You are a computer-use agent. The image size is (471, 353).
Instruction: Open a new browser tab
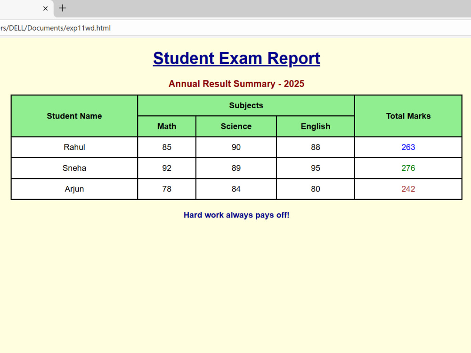(x=62, y=8)
